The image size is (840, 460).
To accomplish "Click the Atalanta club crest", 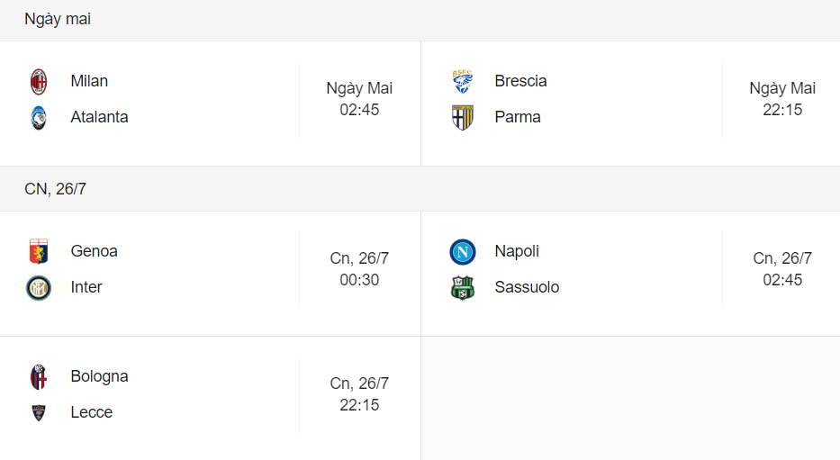I will (39, 118).
